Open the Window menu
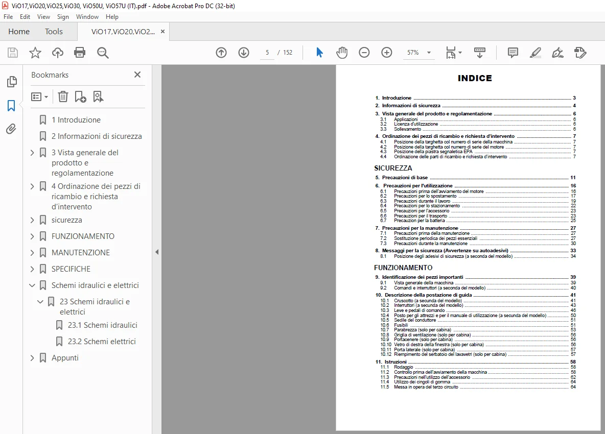Image resolution: width=605 pixels, height=434 pixels. (x=87, y=16)
